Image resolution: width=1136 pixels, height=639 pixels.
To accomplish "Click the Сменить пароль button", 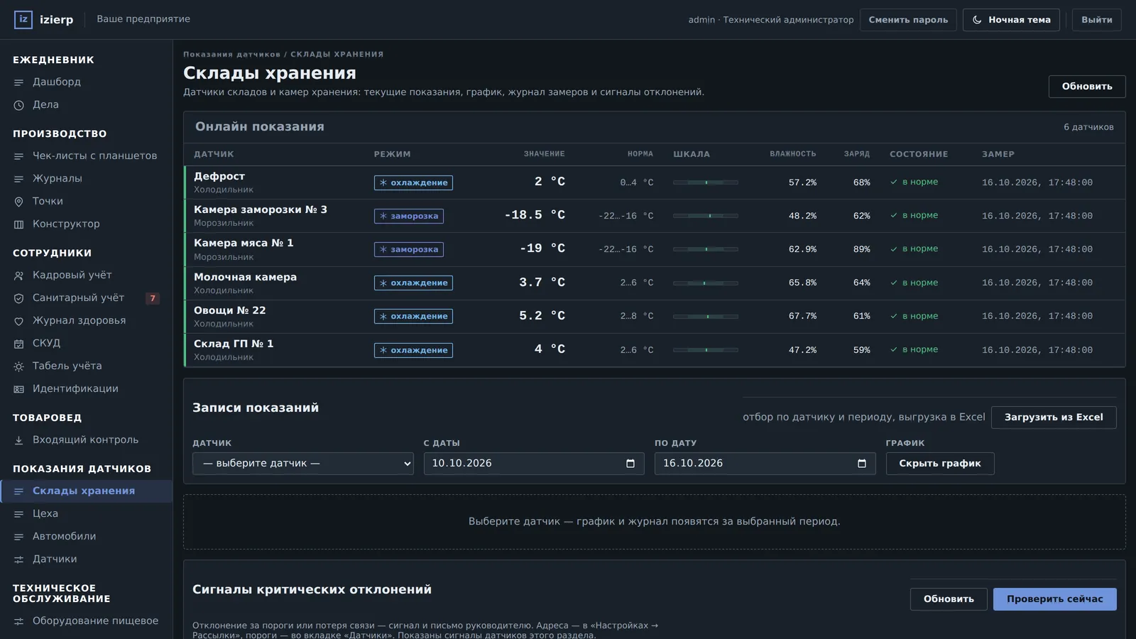I will pos(908,20).
